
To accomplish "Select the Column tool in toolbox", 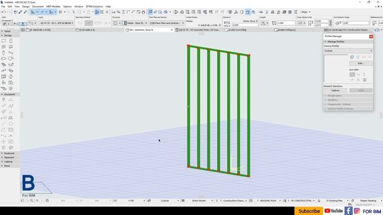I will coord(4,53).
